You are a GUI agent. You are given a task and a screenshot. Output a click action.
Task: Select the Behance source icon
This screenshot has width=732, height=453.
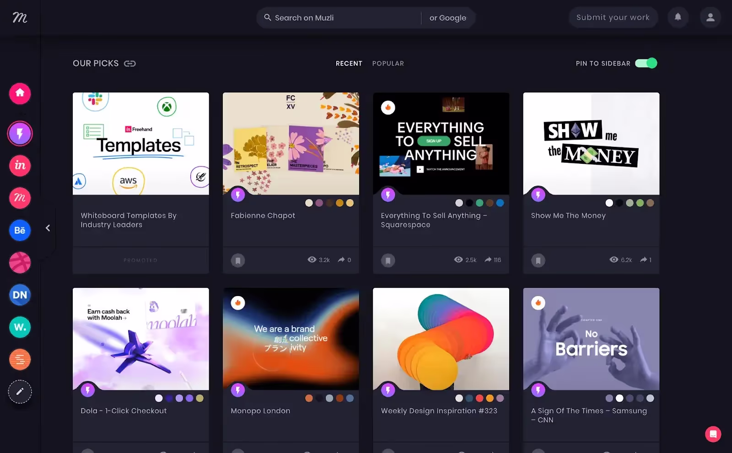point(20,230)
